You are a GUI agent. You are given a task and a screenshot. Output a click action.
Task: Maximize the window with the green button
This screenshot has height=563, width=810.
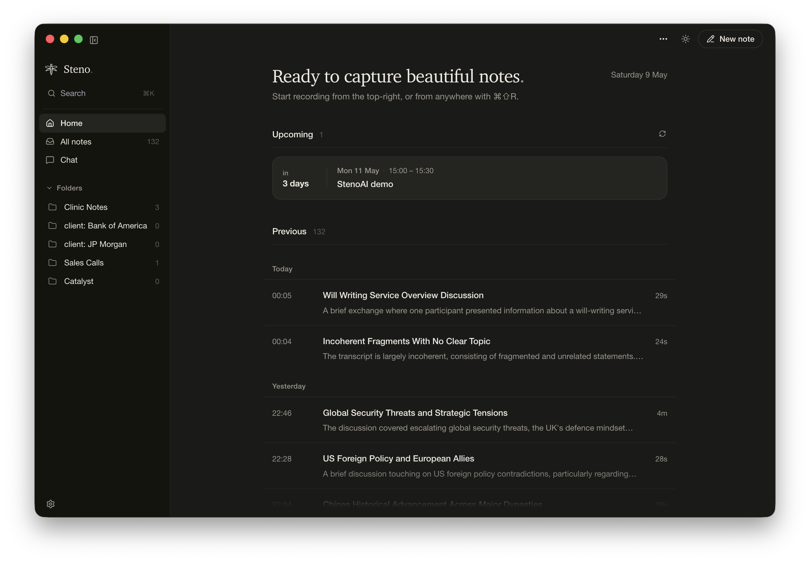pyautogui.click(x=78, y=39)
